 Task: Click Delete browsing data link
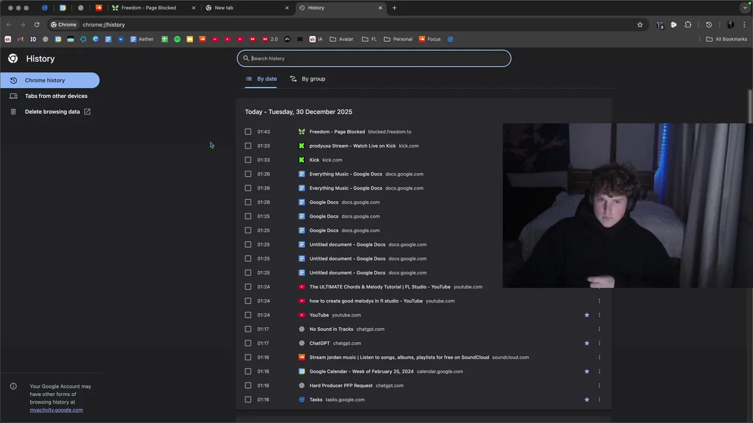[x=50, y=112]
